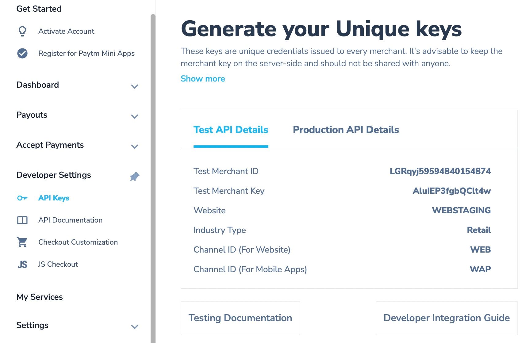Image resolution: width=522 pixels, height=343 pixels.
Task: Select API Keys in Developer Settings
Action: click(54, 198)
